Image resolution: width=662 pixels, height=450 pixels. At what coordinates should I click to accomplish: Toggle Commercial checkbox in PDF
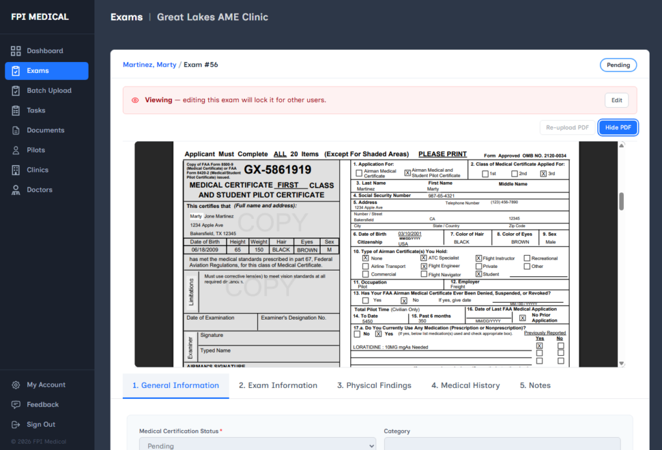click(365, 274)
